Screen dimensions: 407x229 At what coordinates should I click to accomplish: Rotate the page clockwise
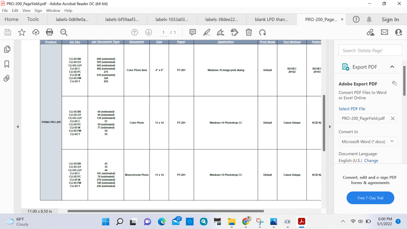pyautogui.click(x=262, y=33)
